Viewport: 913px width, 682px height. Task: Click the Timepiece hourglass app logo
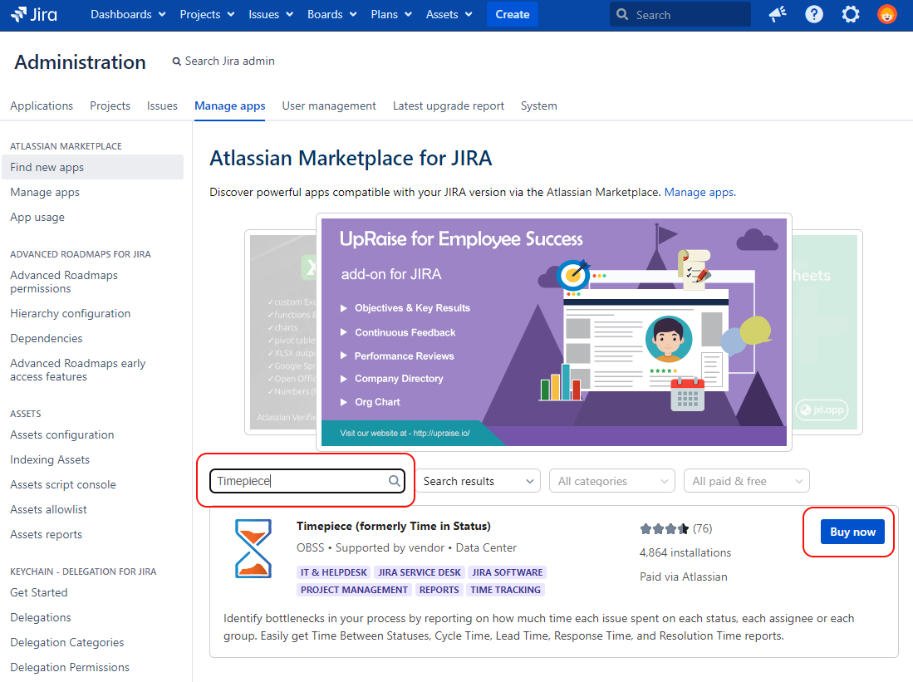coord(253,548)
